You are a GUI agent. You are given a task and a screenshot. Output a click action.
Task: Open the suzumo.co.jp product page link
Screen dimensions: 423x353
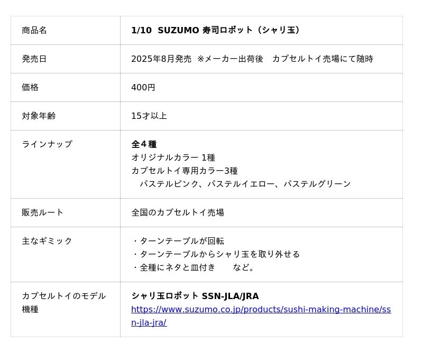click(261, 310)
